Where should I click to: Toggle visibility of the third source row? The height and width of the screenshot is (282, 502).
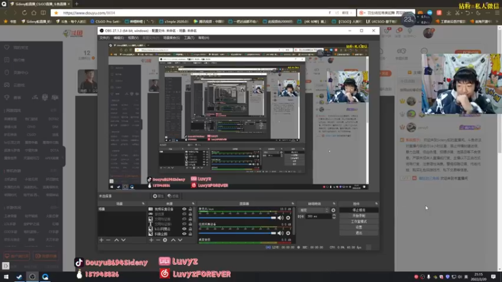pyautogui.click(x=184, y=219)
